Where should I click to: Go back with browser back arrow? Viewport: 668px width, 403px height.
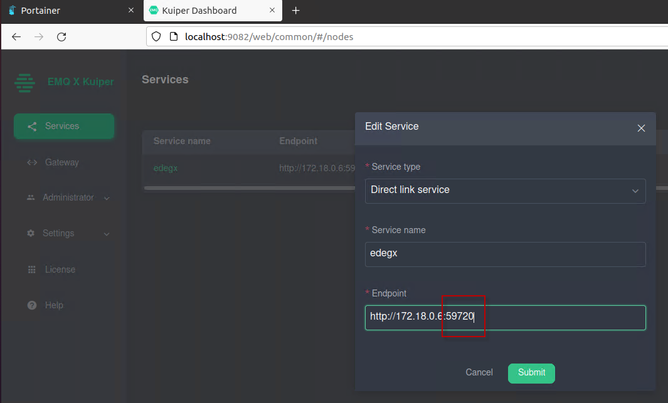click(x=16, y=36)
